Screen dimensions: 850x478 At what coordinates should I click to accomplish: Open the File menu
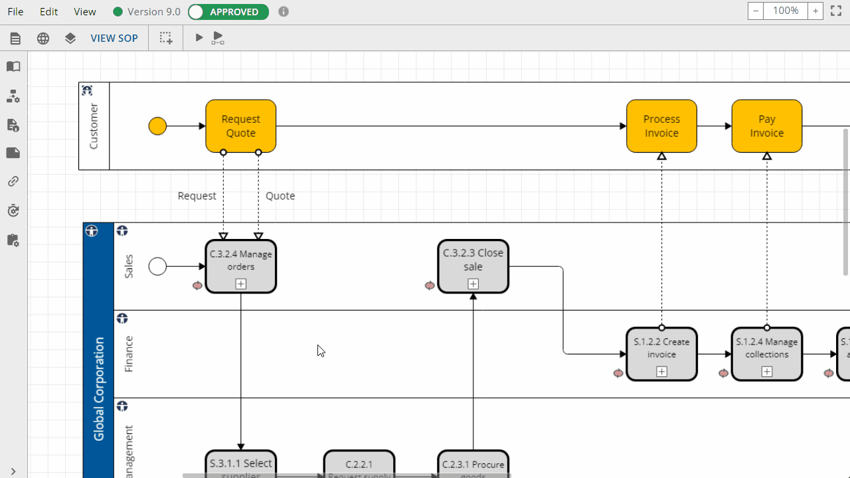[15, 12]
